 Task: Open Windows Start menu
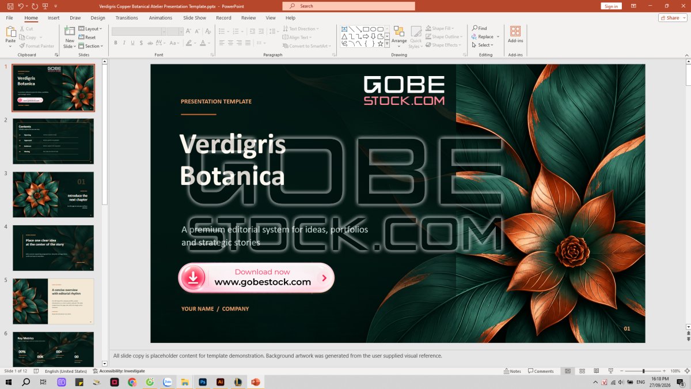tap(8, 382)
